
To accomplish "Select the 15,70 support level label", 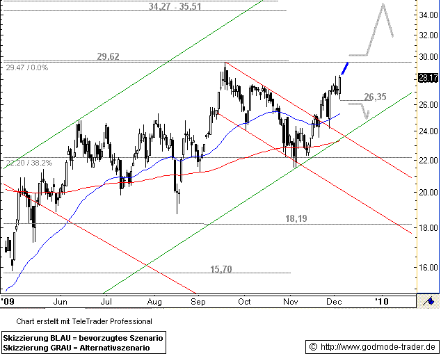I will click(x=221, y=268).
